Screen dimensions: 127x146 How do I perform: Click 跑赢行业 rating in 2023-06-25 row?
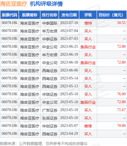coord(88,47)
